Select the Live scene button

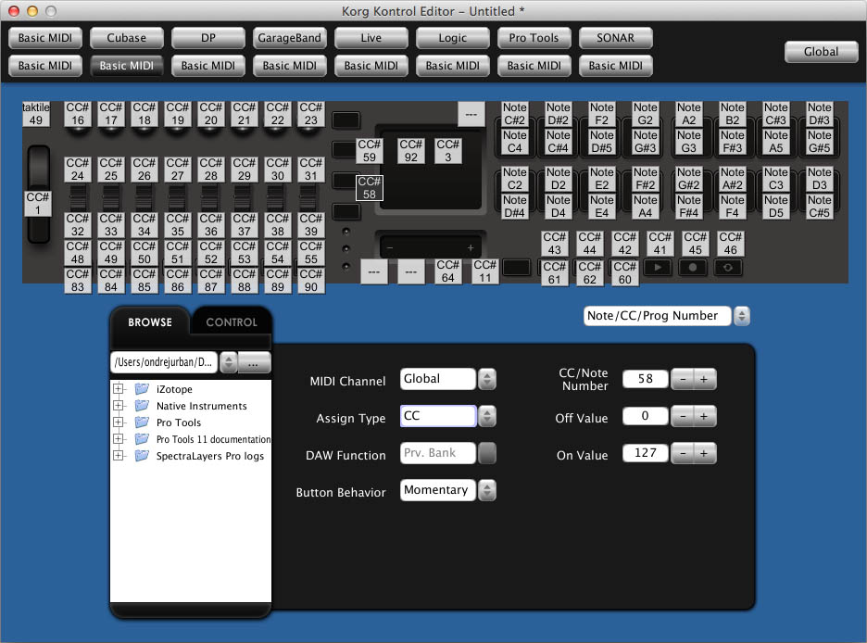pyautogui.click(x=371, y=38)
